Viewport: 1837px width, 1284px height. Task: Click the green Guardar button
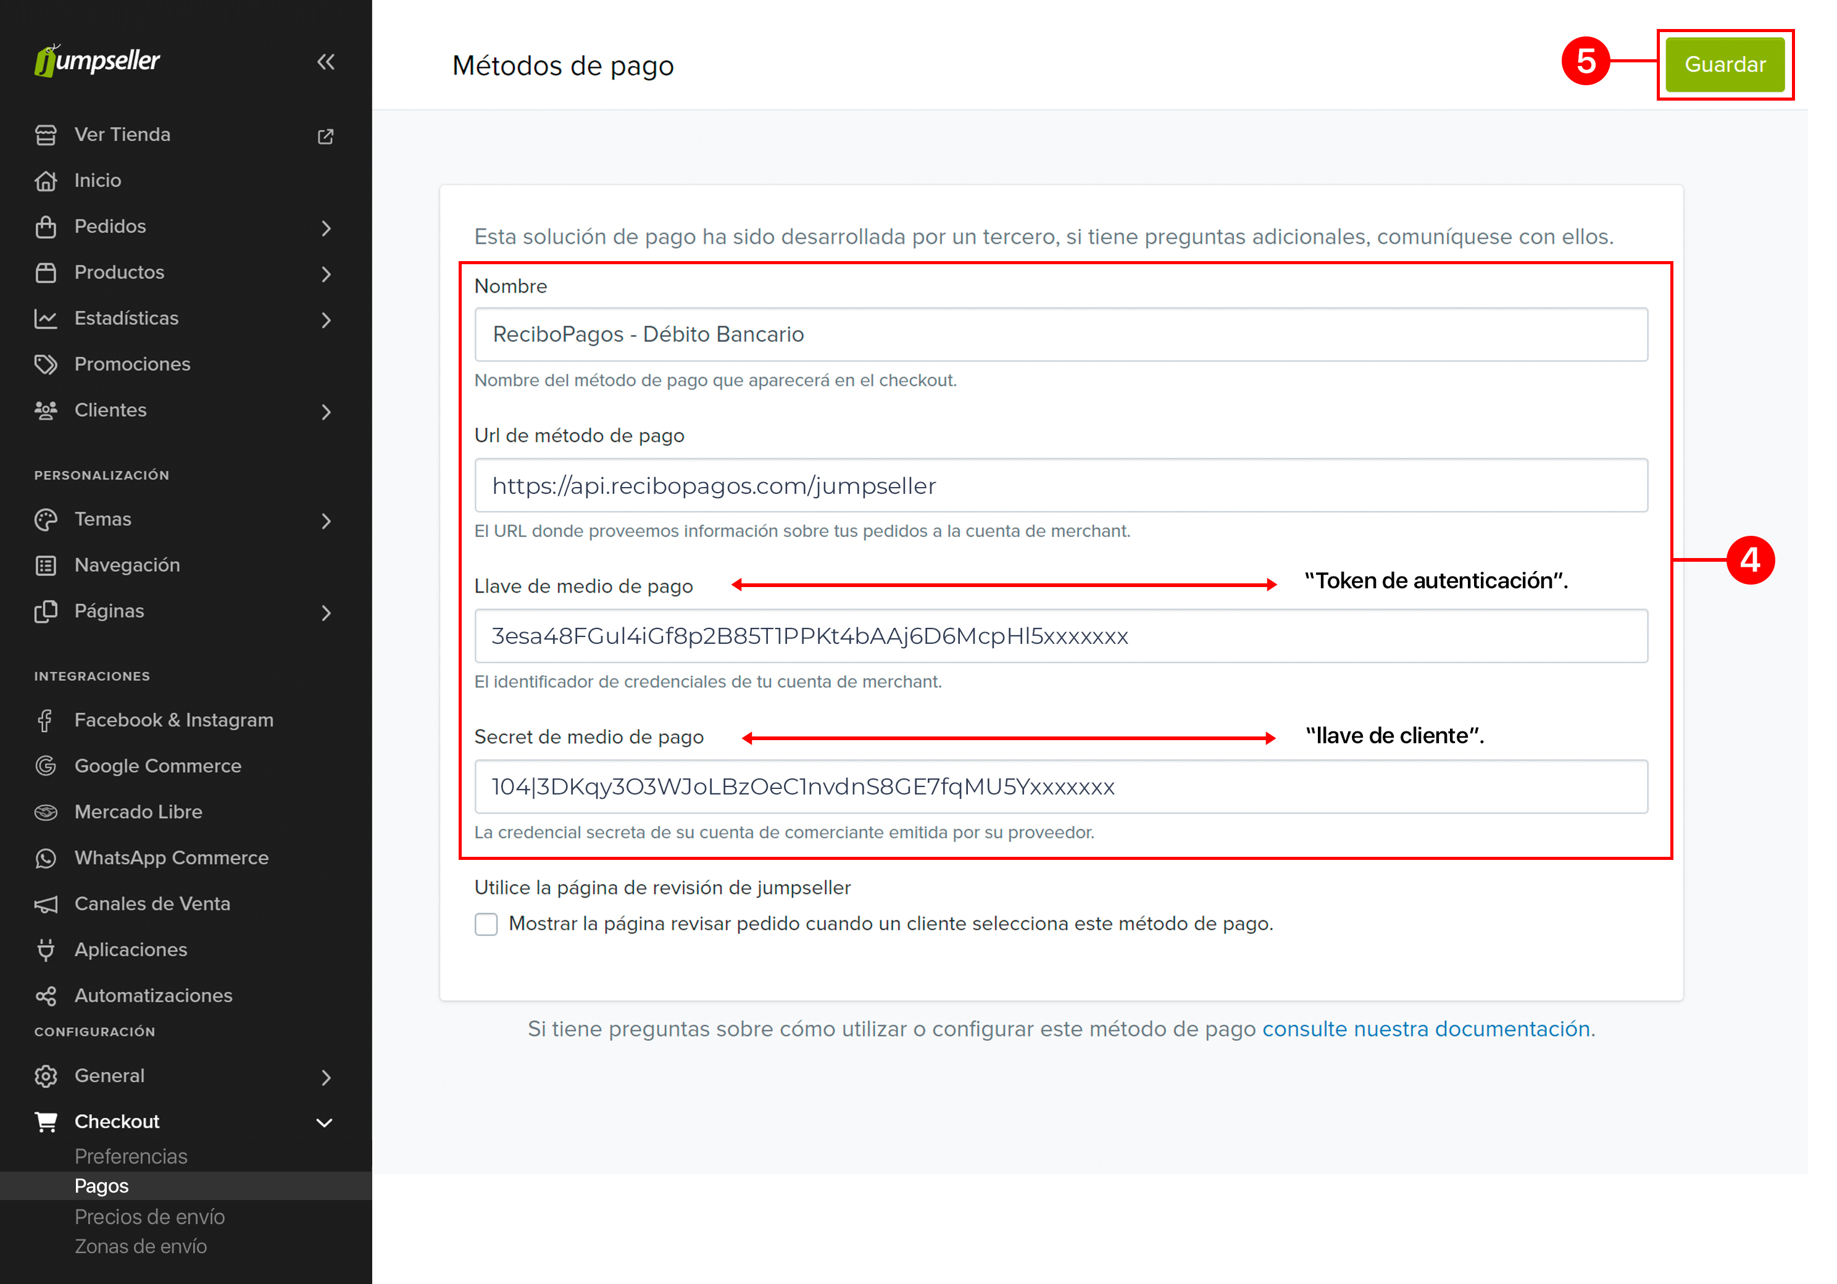coord(1724,64)
